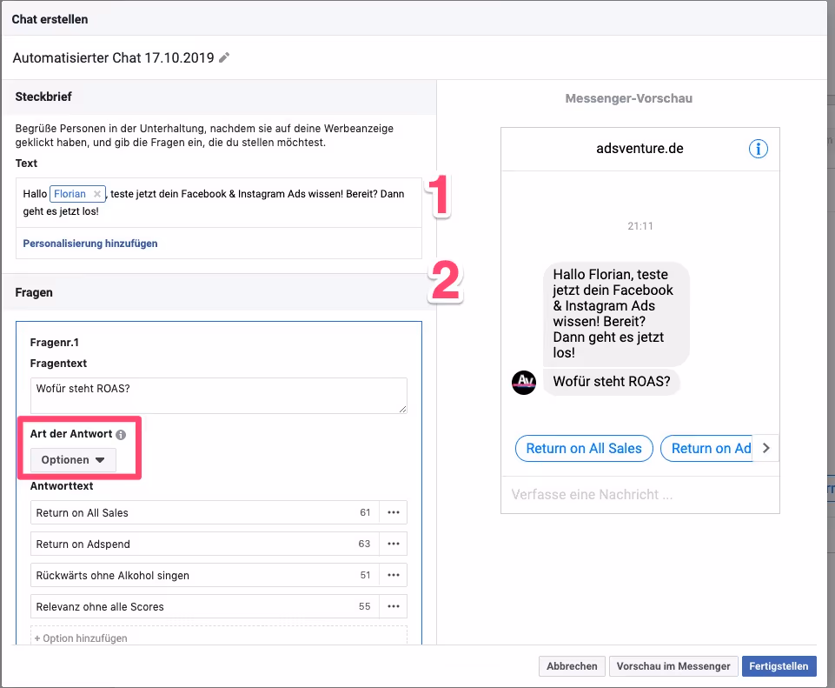835x688 pixels.
Task: Click Personalisierung hinzufügen link
Action: (x=90, y=244)
